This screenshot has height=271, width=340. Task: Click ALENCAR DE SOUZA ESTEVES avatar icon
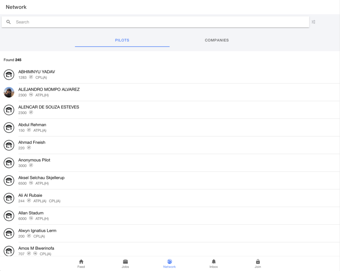point(9,110)
